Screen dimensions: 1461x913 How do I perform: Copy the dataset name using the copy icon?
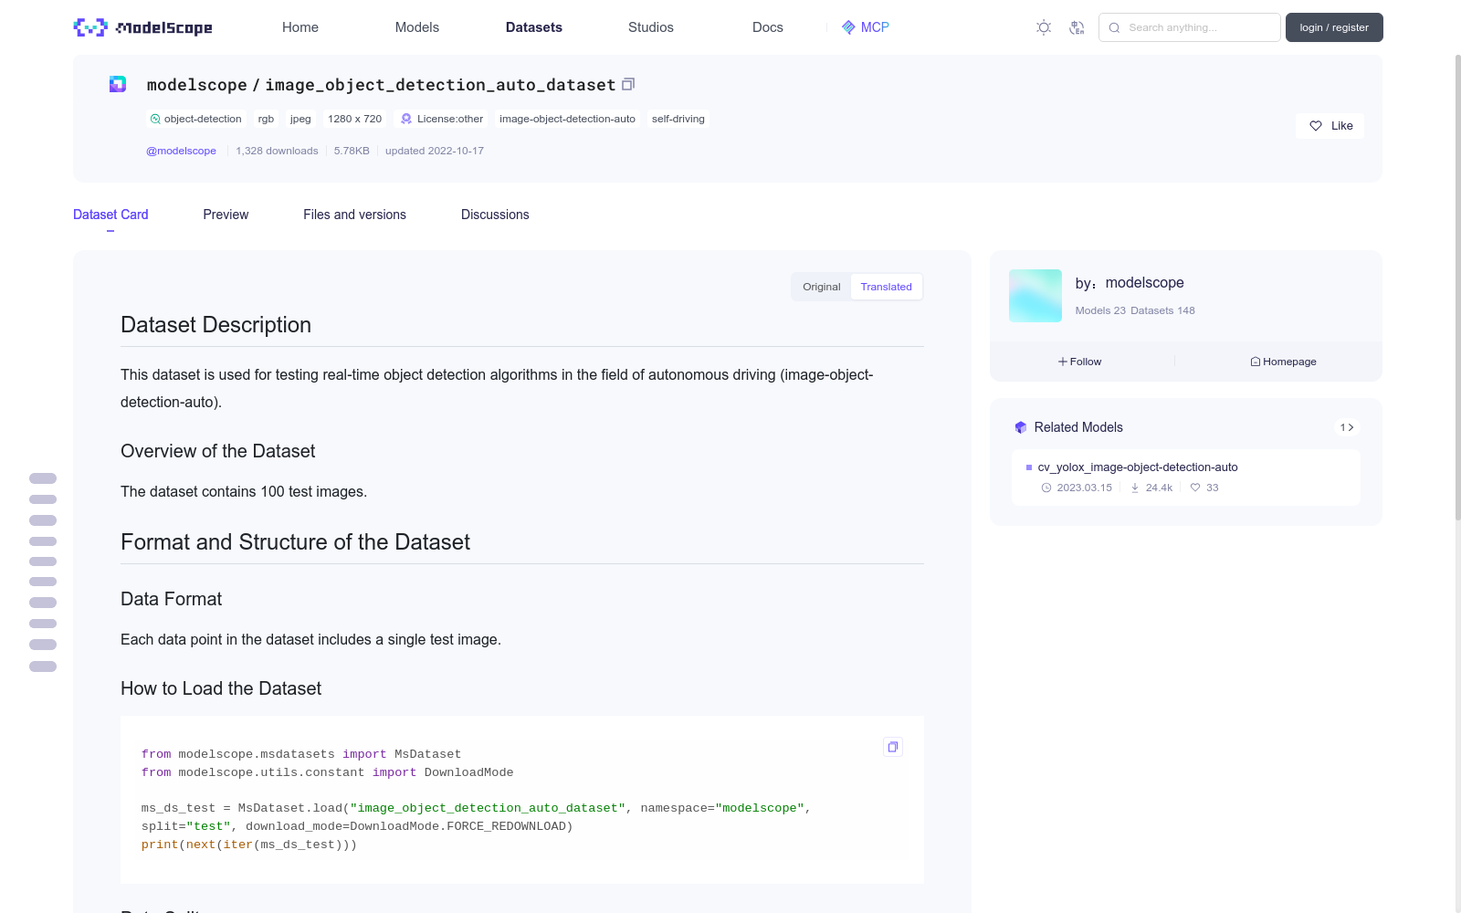click(x=628, y=84)
